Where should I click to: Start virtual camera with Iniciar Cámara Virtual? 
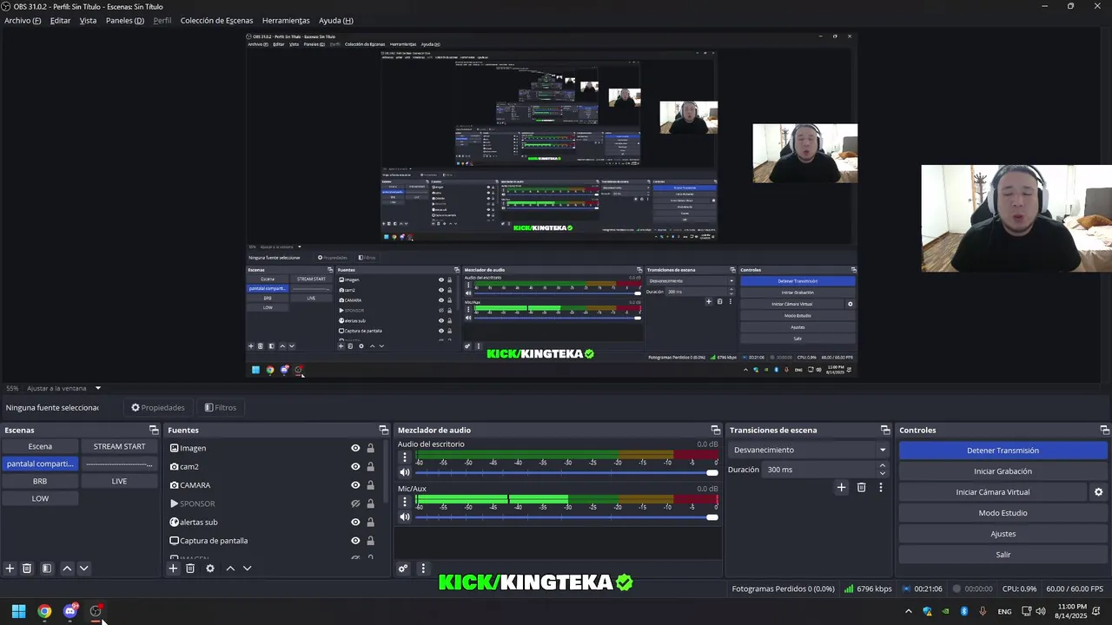click(992, 492)
